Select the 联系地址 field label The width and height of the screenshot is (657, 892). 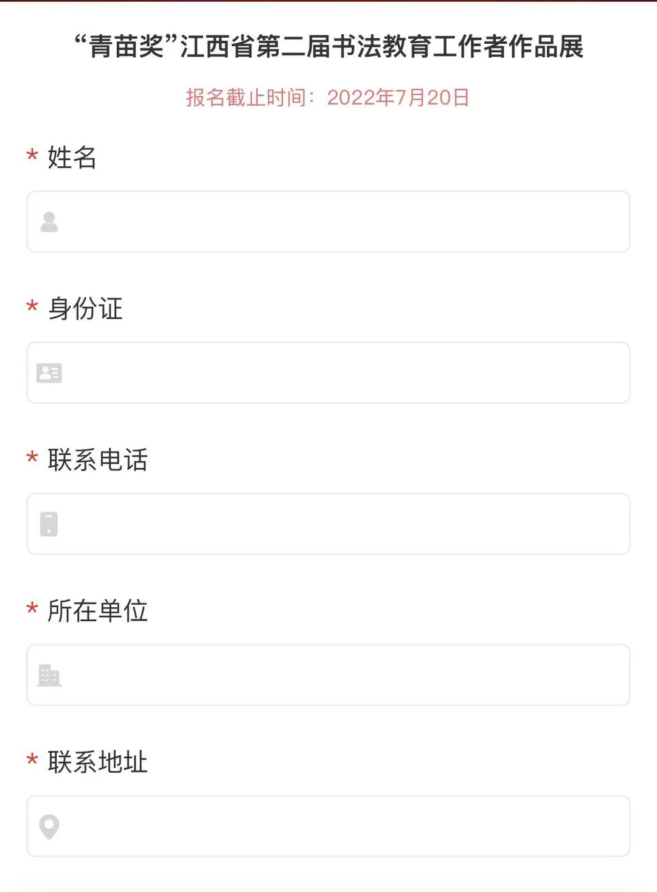tap(97, 762)
